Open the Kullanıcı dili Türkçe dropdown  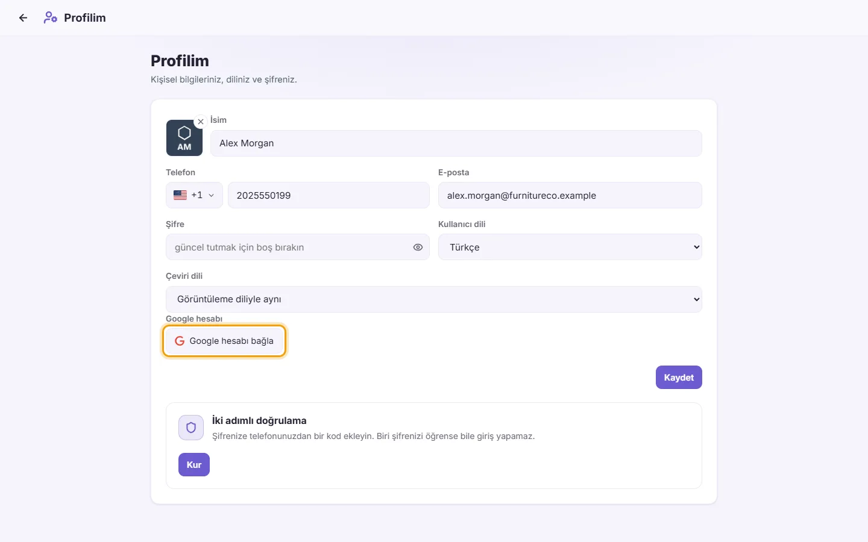click(570, 248)
